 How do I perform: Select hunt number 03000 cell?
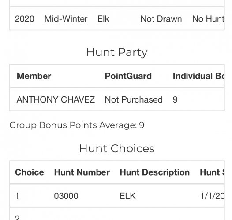tap(66, 196)
